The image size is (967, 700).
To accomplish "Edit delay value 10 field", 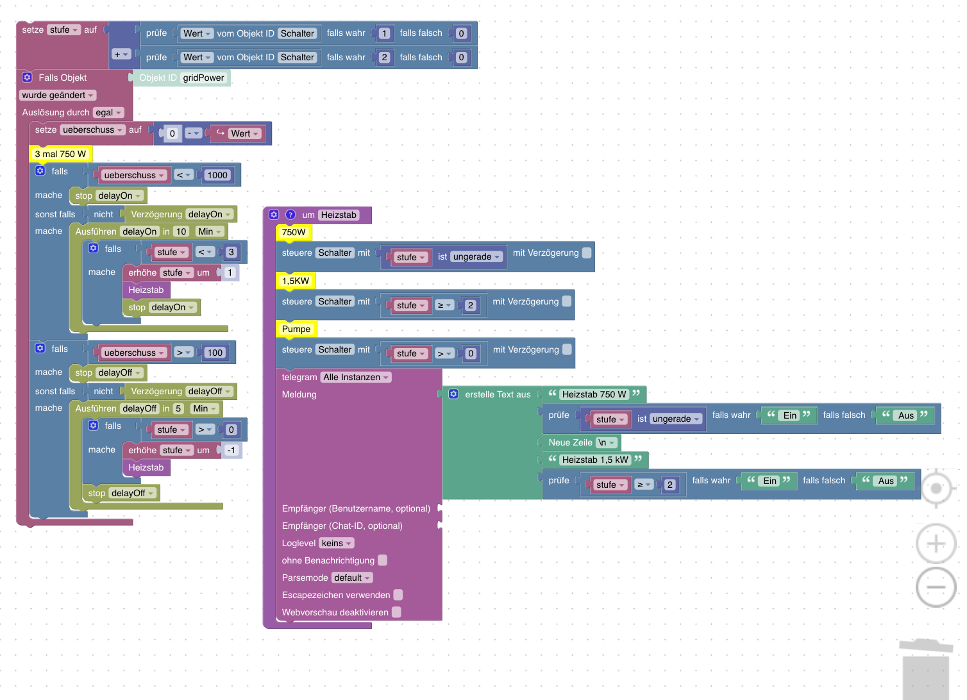I will click(x=181, y=231).
